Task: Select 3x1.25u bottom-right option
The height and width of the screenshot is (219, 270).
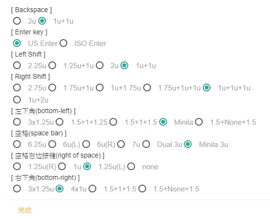Action: click(17, 189)
